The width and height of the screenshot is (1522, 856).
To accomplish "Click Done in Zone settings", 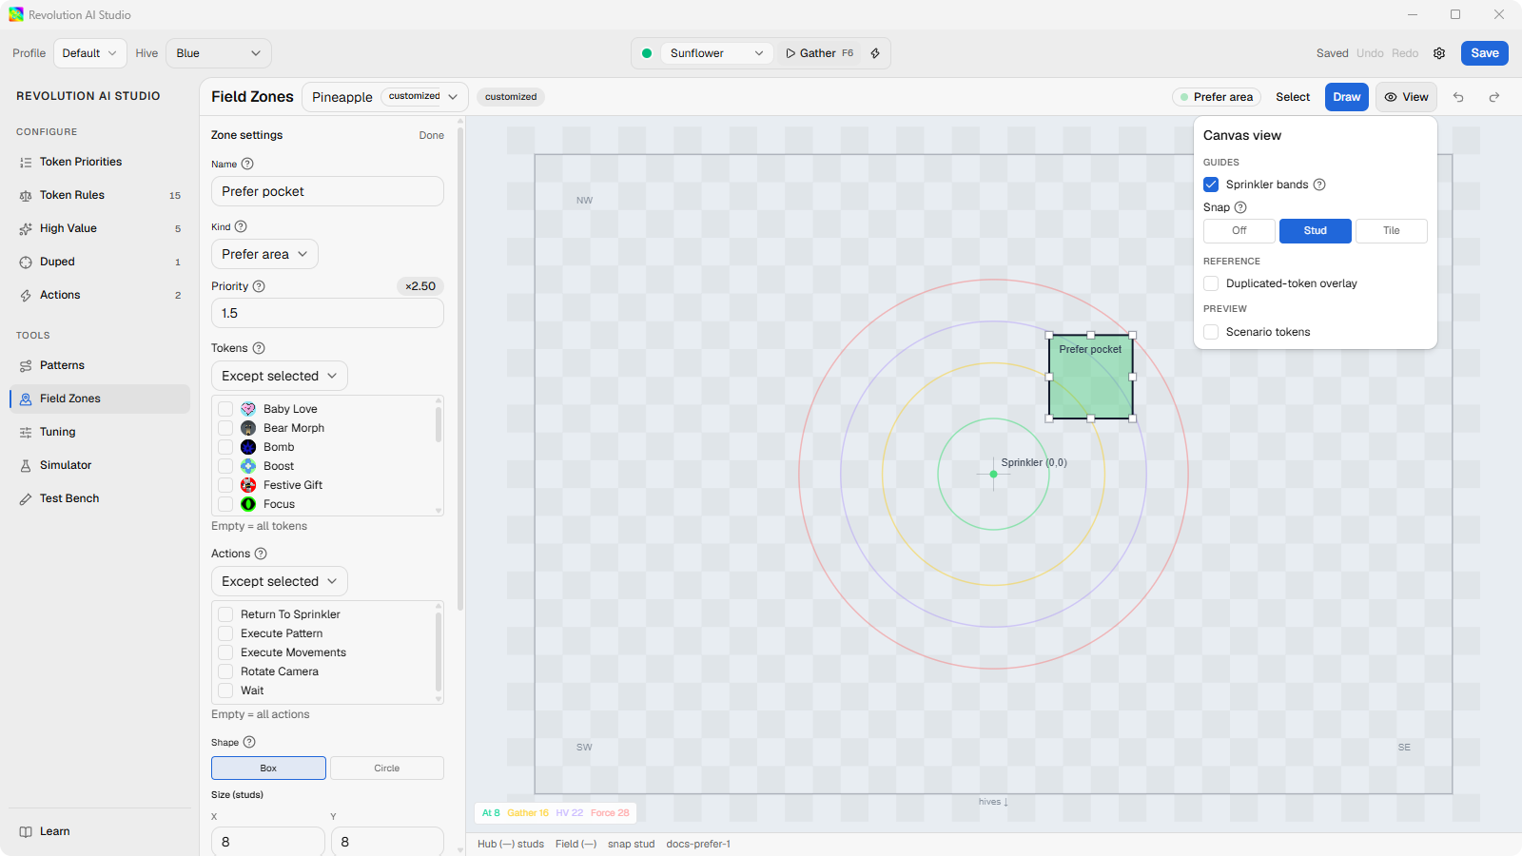I will click(432, 135).
